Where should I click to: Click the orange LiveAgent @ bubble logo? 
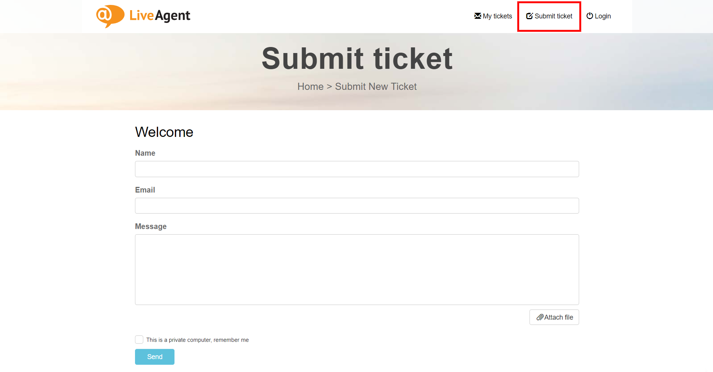(x=109, y=16)
